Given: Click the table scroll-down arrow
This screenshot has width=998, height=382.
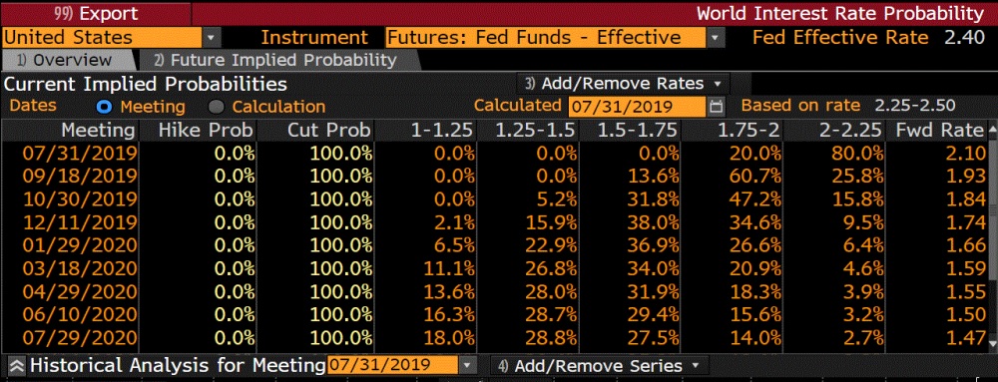Looking at the screenshot, I should [992, 343].
